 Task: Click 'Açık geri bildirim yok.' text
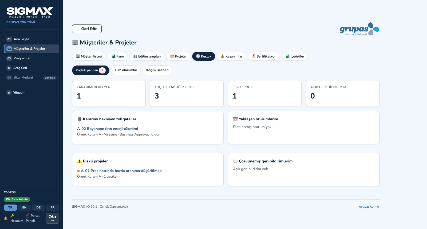click(251, 169)
